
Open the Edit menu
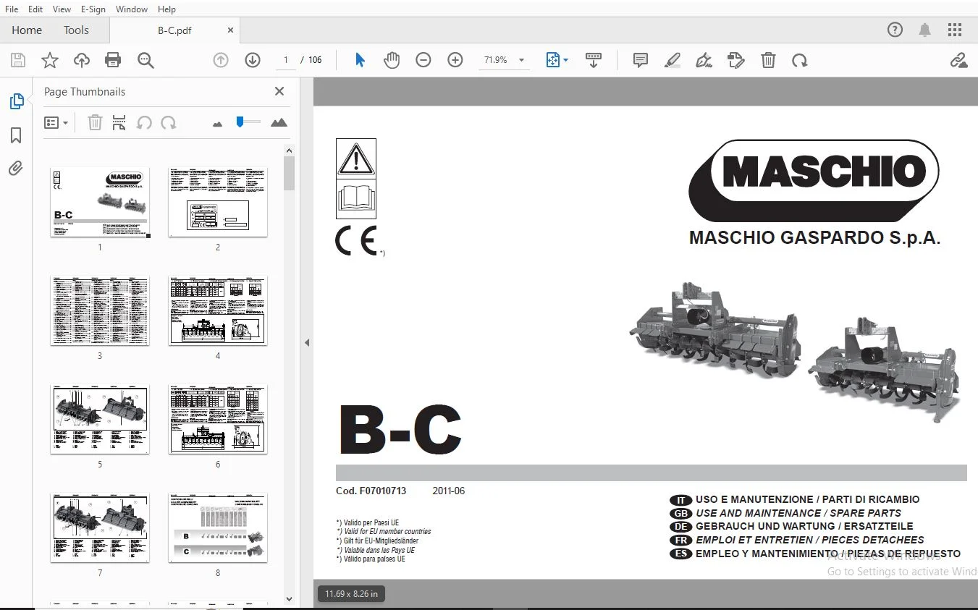[x=35, y=9]
